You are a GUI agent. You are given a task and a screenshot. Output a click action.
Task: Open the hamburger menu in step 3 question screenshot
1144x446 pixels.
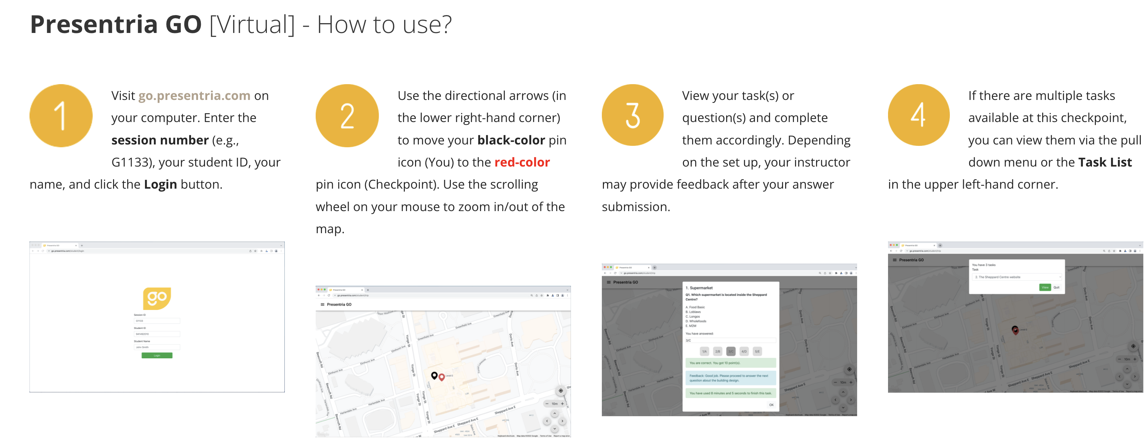point(609,282)
